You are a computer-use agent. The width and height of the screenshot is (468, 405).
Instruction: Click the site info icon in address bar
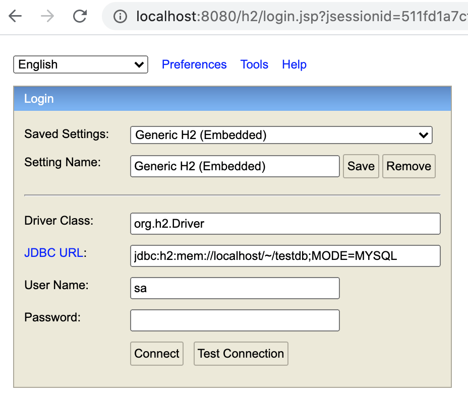120,17
